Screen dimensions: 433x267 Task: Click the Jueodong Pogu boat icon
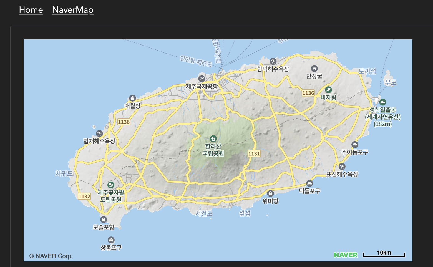click(x=355, y=145)
